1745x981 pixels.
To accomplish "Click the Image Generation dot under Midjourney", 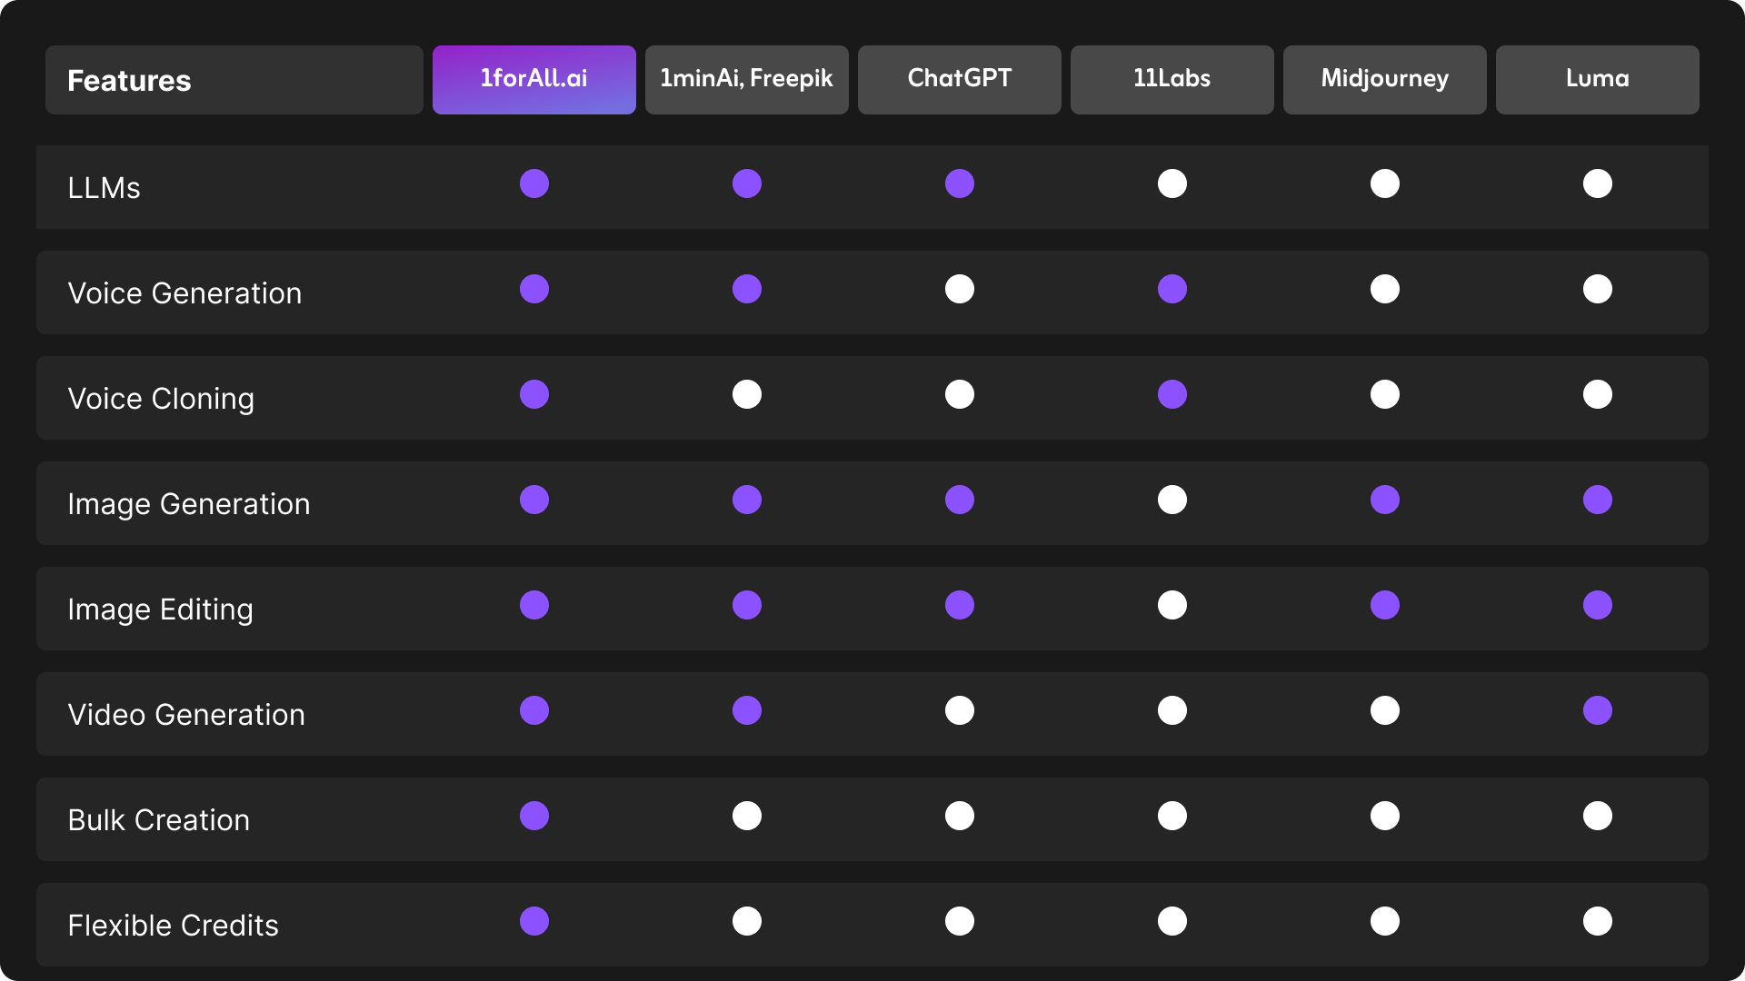I will pos(1384,500).
